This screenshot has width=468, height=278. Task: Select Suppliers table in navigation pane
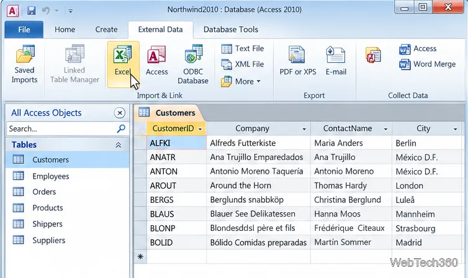[68, 240]
